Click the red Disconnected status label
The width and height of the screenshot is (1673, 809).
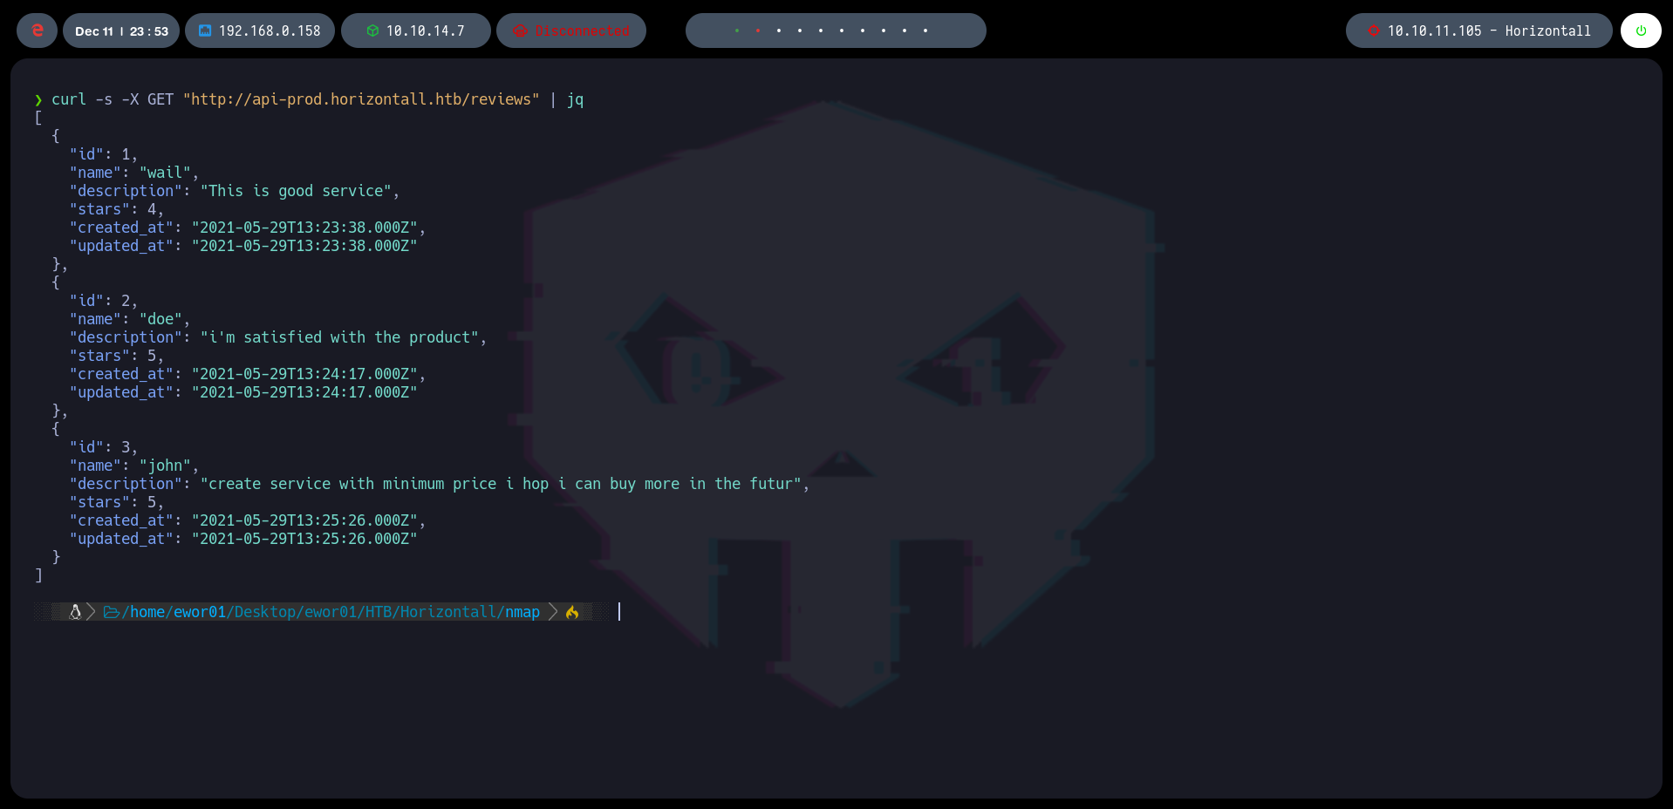[x=583, y=31]
